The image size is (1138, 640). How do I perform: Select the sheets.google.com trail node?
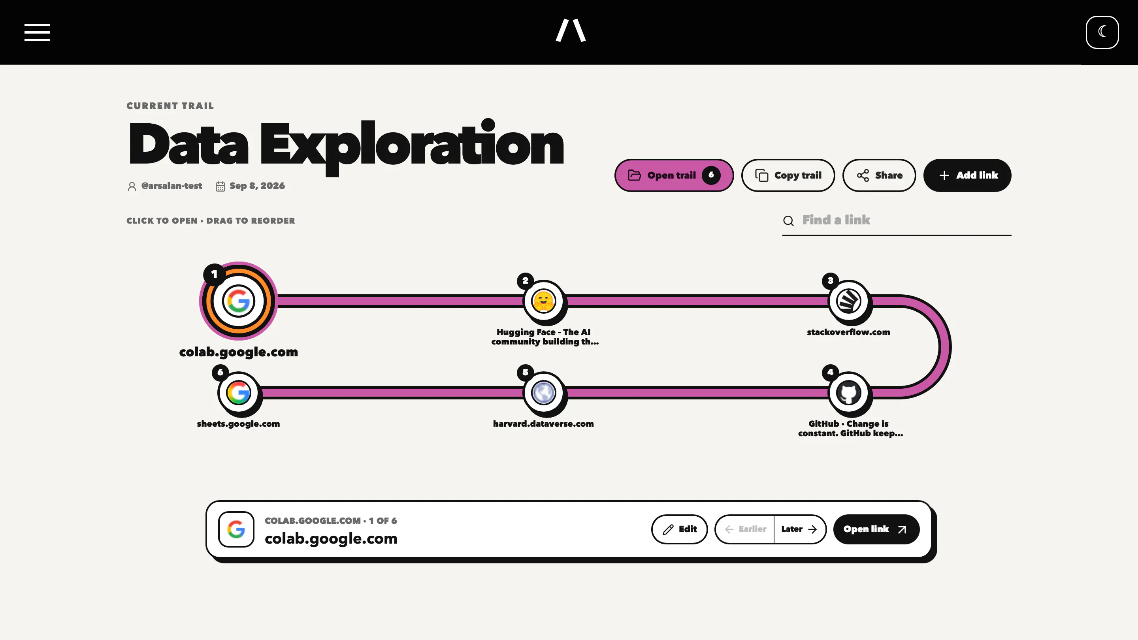tap(239, 393)
